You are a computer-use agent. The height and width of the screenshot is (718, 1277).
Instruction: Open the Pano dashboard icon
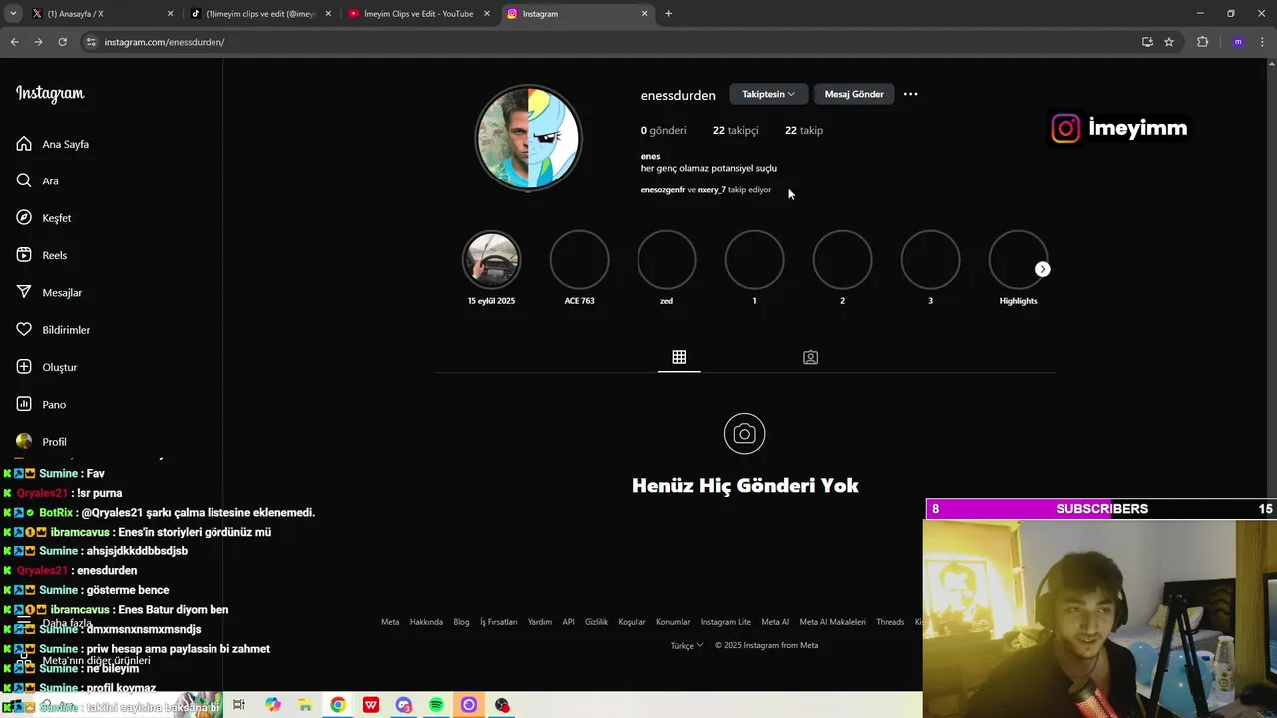click(24, 404)
